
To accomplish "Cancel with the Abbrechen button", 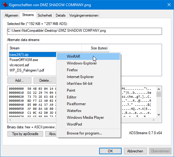I will [x=135, y=151].
